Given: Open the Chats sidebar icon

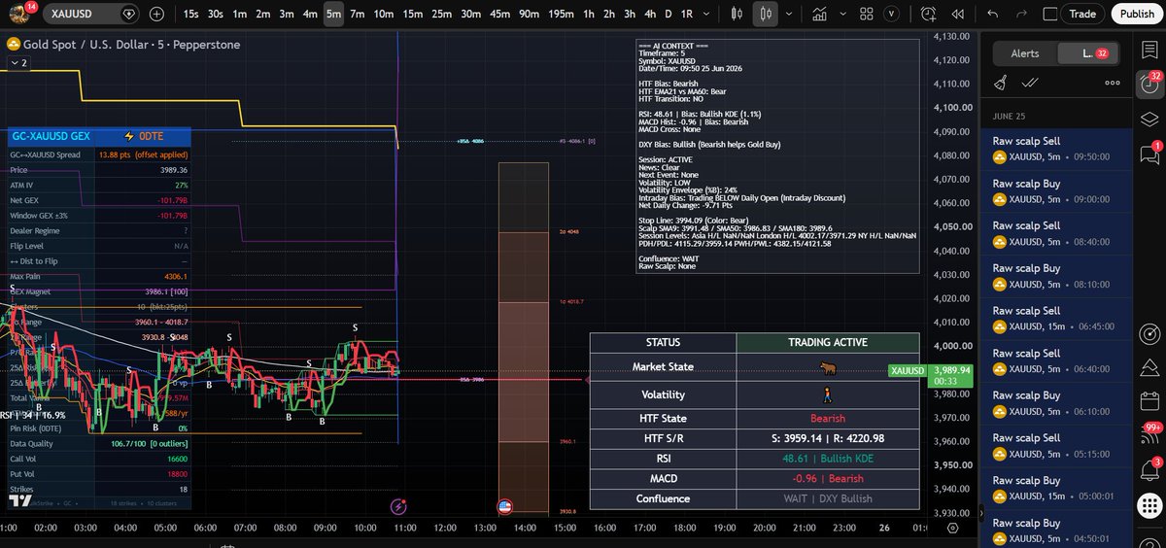Looking at the screenshot, I should pyautogui.click(x=1149, y=154).
